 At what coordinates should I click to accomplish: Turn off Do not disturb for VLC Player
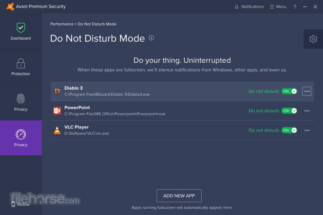click(289, 131)
